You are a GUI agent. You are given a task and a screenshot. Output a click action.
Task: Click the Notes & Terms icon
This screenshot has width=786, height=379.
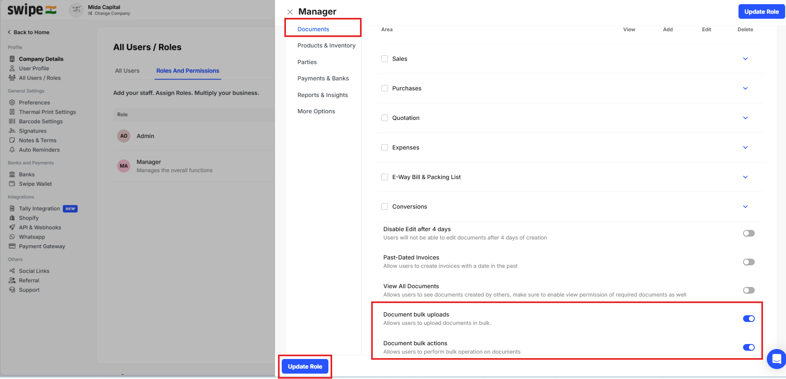pyautogui.click(x=12, y=140)
